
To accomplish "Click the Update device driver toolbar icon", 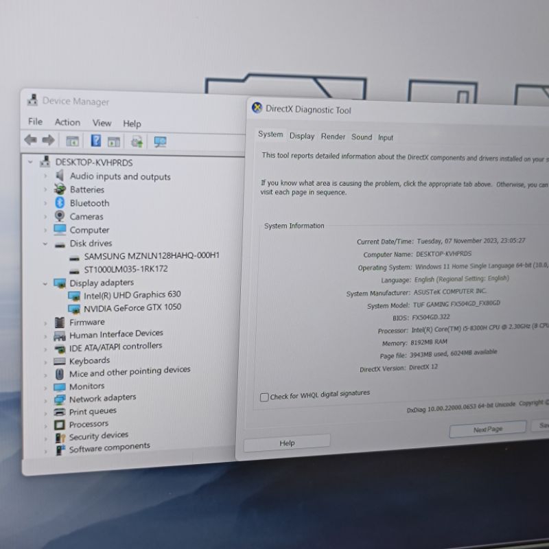I will click(137, 142).
